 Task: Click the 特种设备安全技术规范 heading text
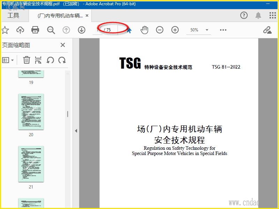[x=168, y=67]
